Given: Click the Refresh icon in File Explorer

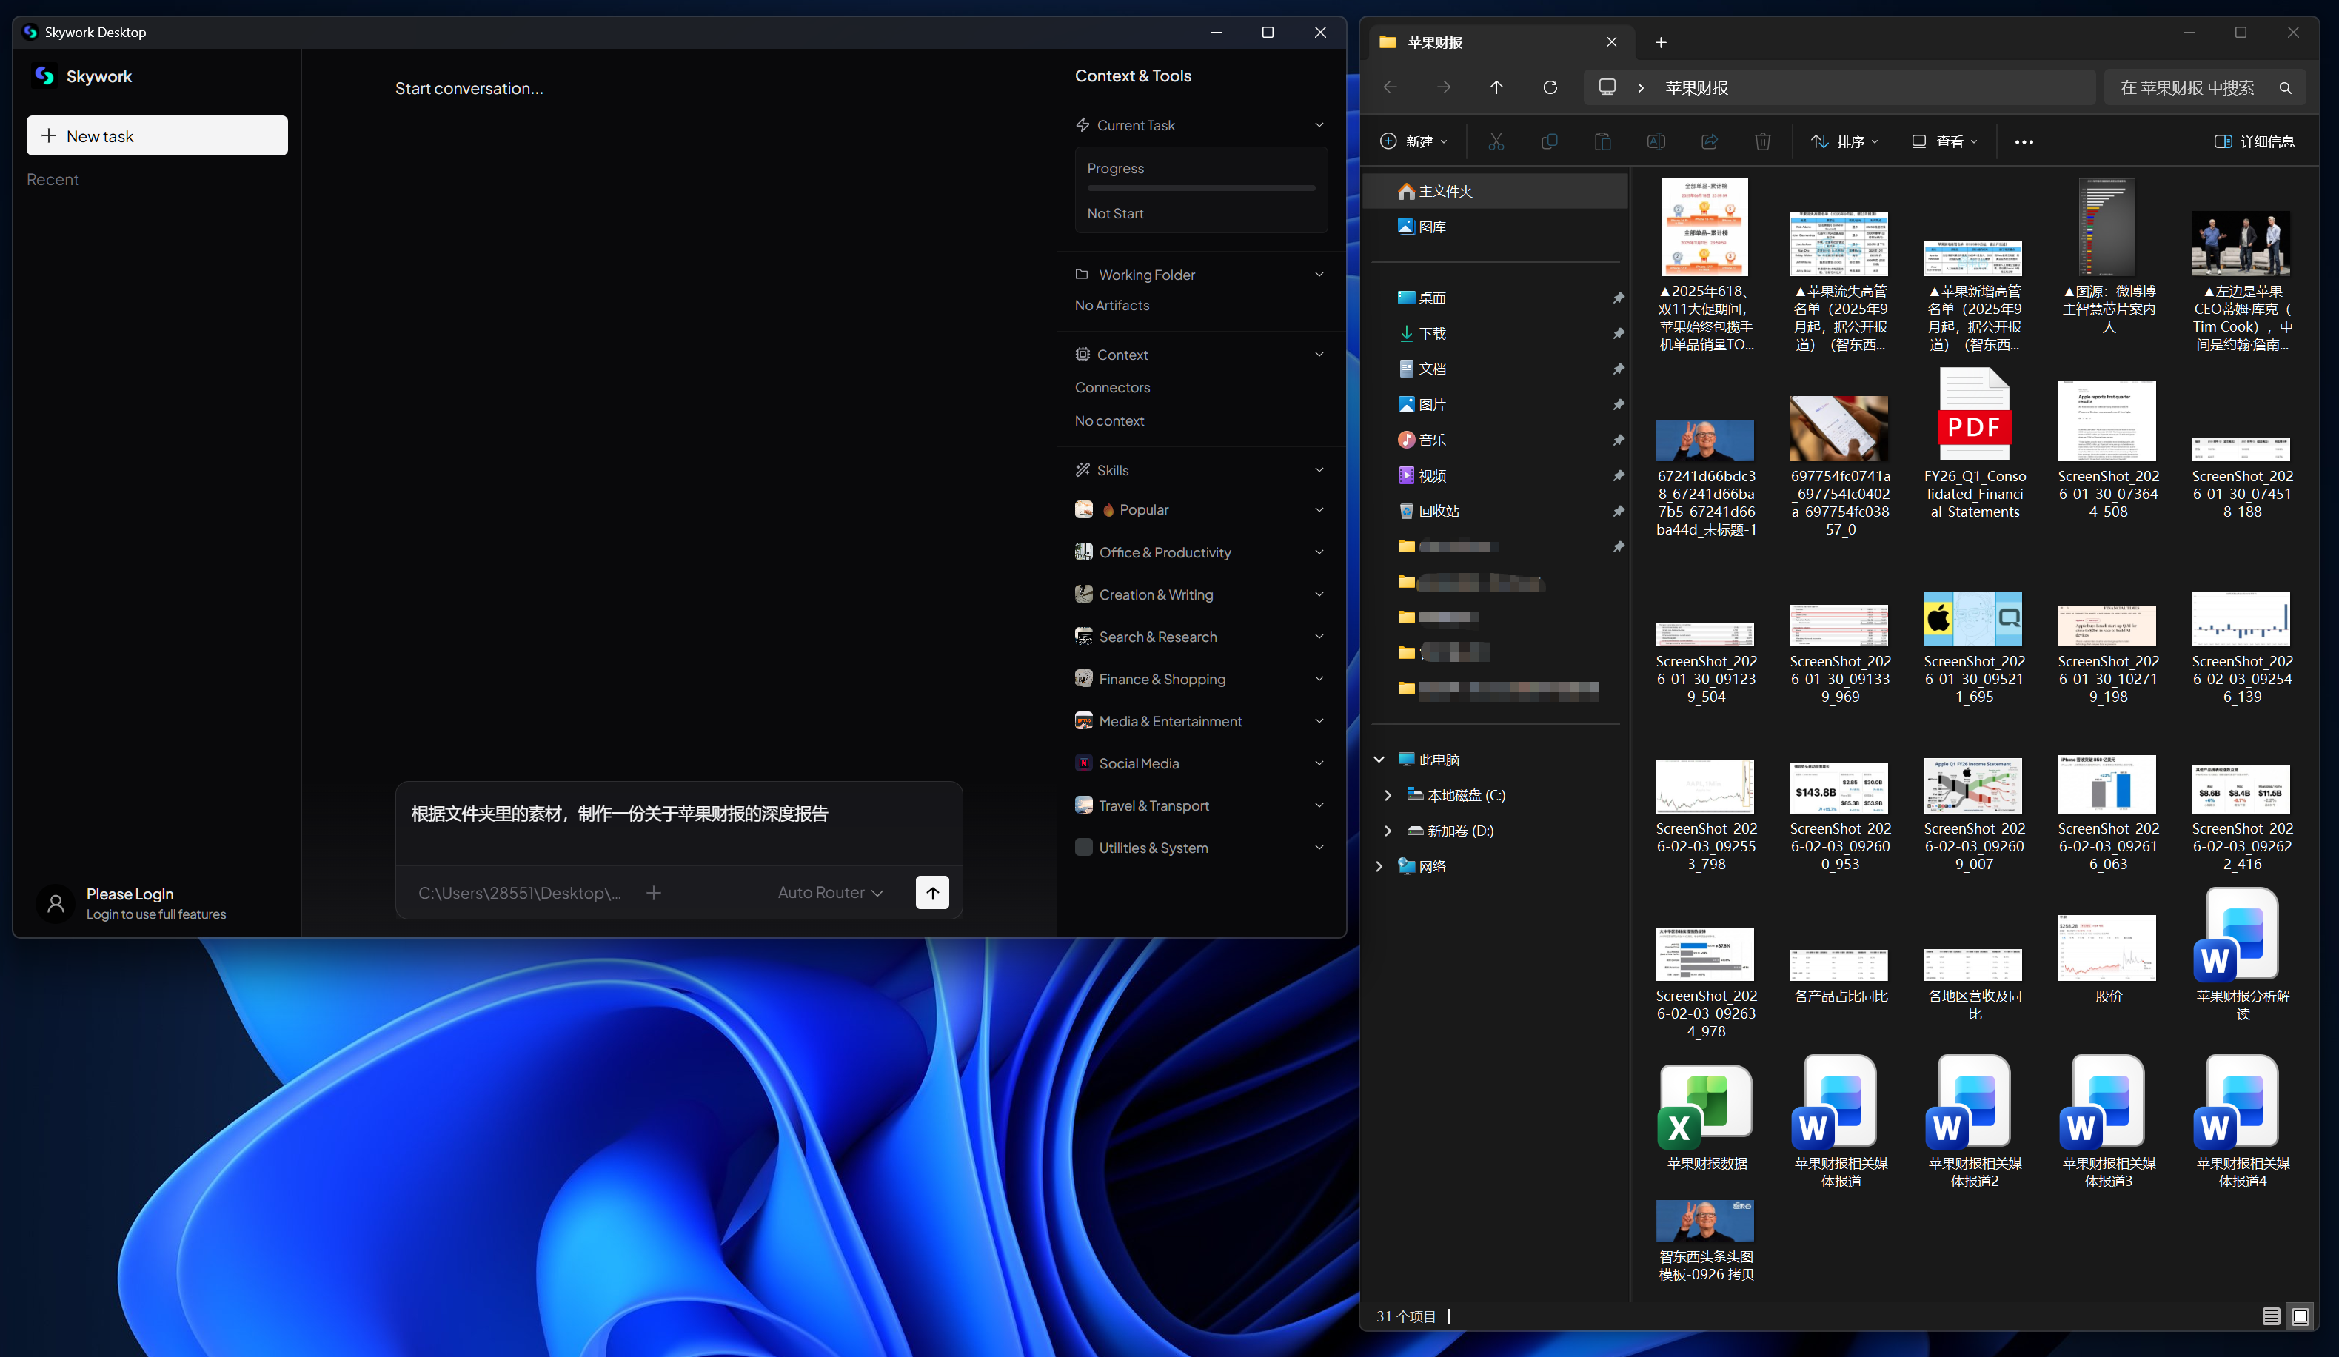Looking at the screenshot, I should (1549, 87).
